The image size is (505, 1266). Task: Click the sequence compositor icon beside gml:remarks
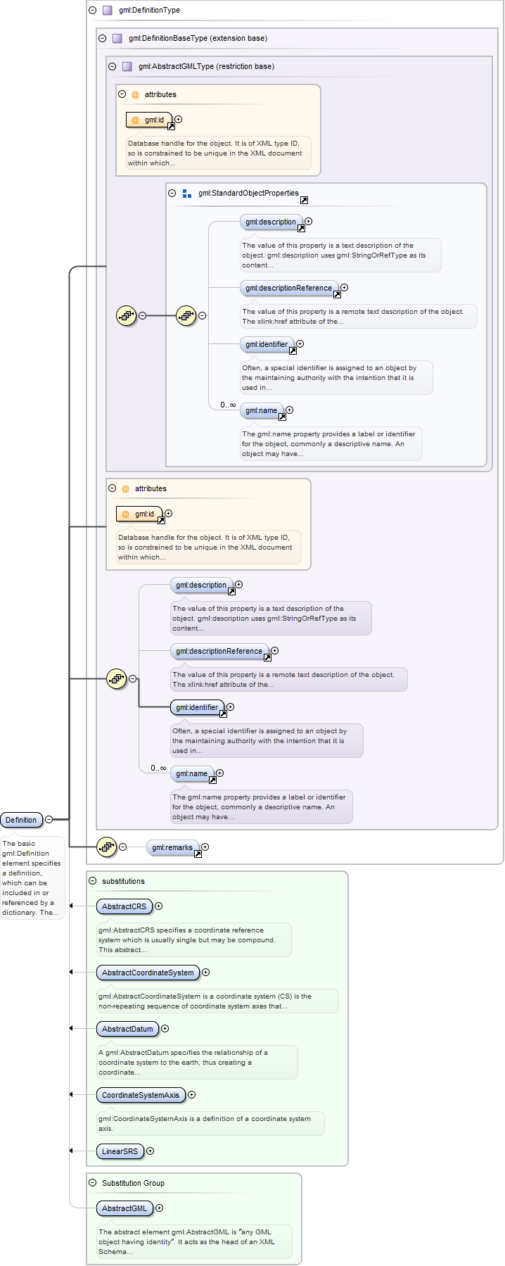[x=106, y=847]
